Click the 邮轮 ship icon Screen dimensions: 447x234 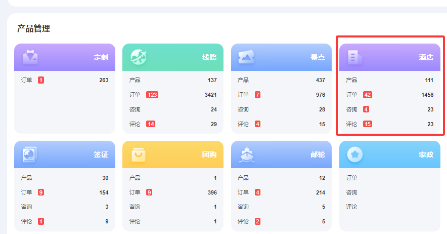click(x=247, y=154)
